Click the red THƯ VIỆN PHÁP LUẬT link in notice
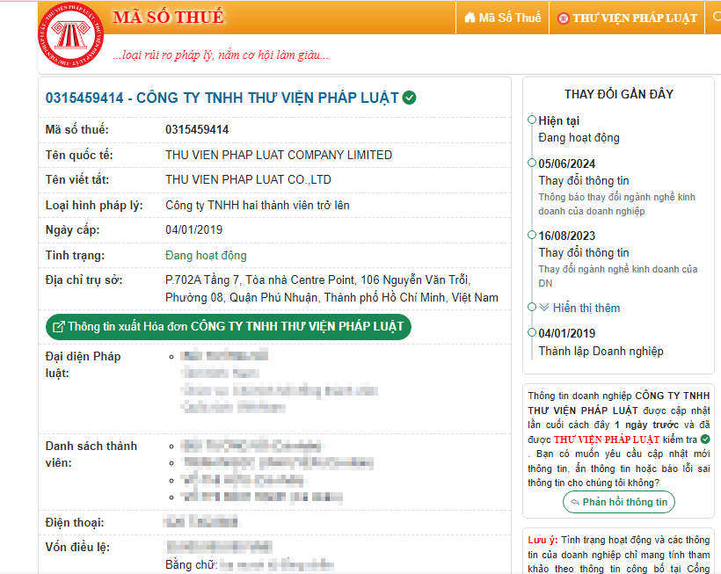The image size is (721, 574). coord(607,440)
